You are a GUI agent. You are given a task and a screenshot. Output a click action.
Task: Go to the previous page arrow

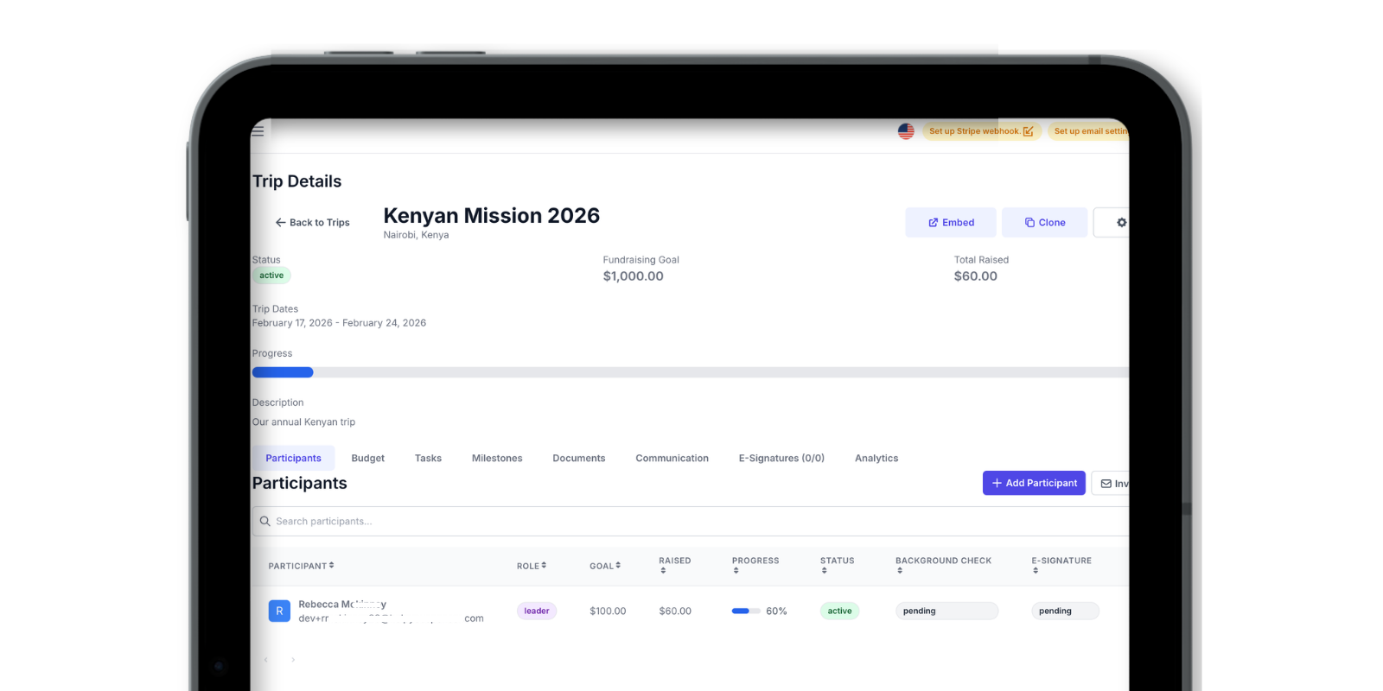tap(266, 660)
